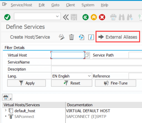This screenshot has width=142, height=123.
Task: Select the default_host tree item
Action: 25,111
